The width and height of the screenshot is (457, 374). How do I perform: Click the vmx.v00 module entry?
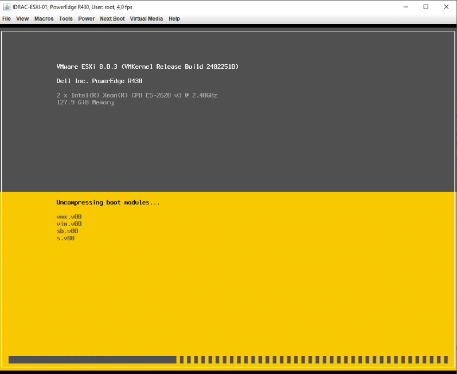69,217
